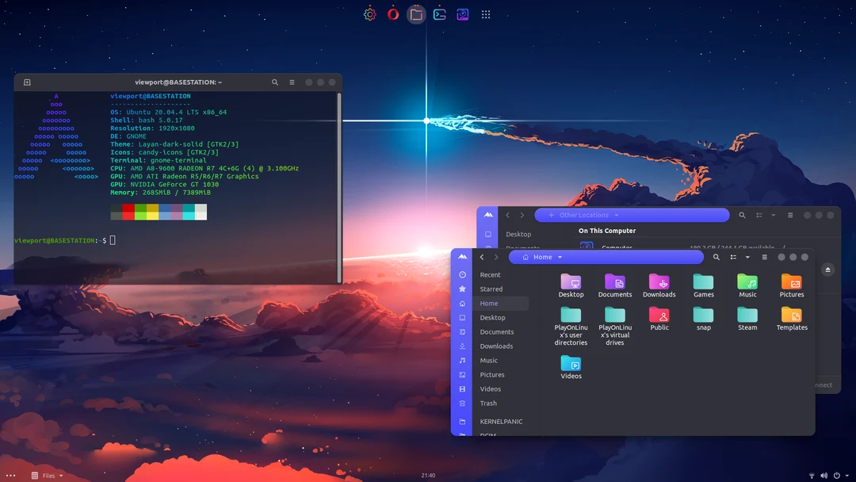
Task: Open the screen recorder app in the top dock
Action: [462, 13]
